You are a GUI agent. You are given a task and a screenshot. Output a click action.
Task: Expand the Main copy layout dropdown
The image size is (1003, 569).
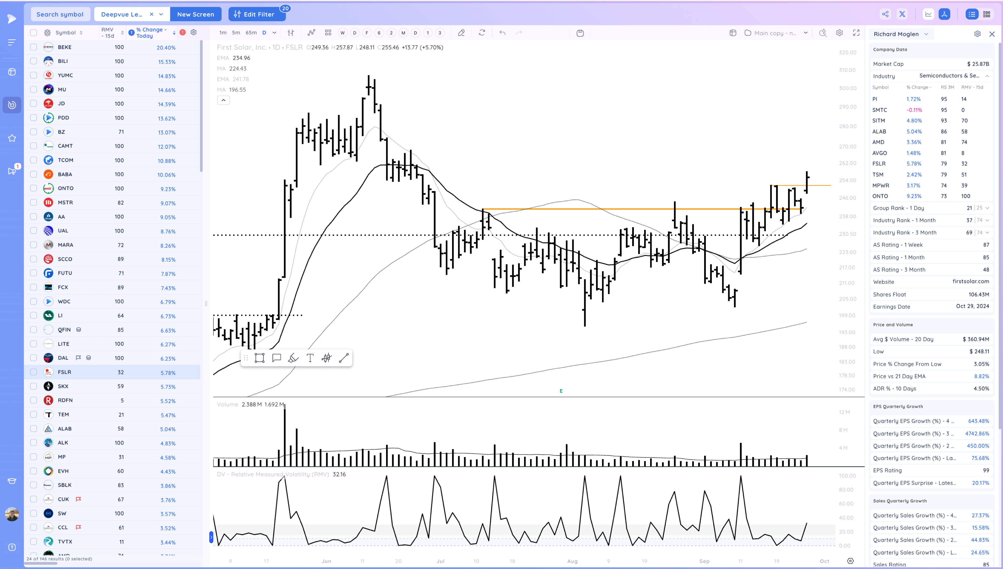tap(805, 33)
